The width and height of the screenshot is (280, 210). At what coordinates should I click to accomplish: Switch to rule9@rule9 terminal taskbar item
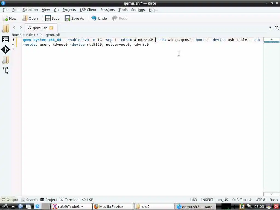(72, 207)
